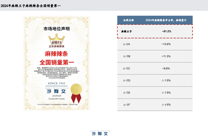Click the gold seal with red ribbon
This screenshot has width=208, height=138.
click(76, 94)
